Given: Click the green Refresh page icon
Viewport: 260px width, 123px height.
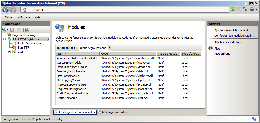Looking at the screenshot, I should coord(233,10).
